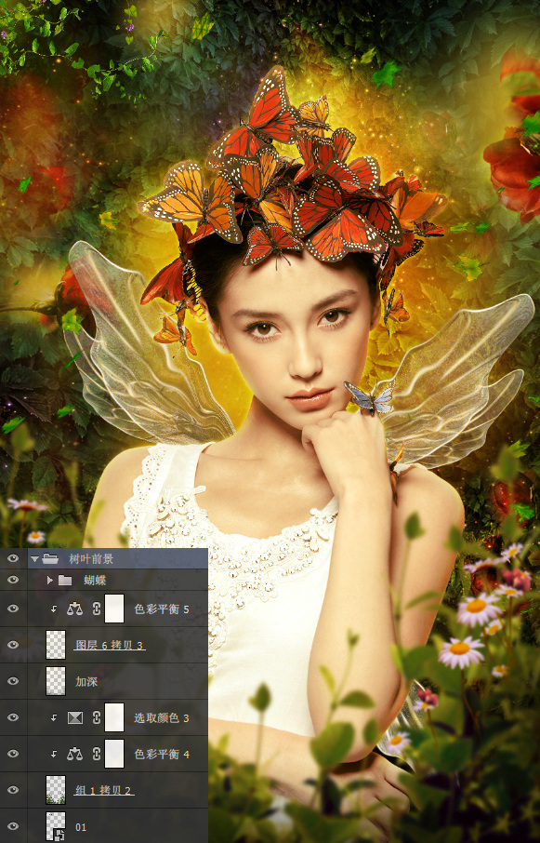Select the 加深 layer name
Screen dimensions: 540x843
click(86, 681)
